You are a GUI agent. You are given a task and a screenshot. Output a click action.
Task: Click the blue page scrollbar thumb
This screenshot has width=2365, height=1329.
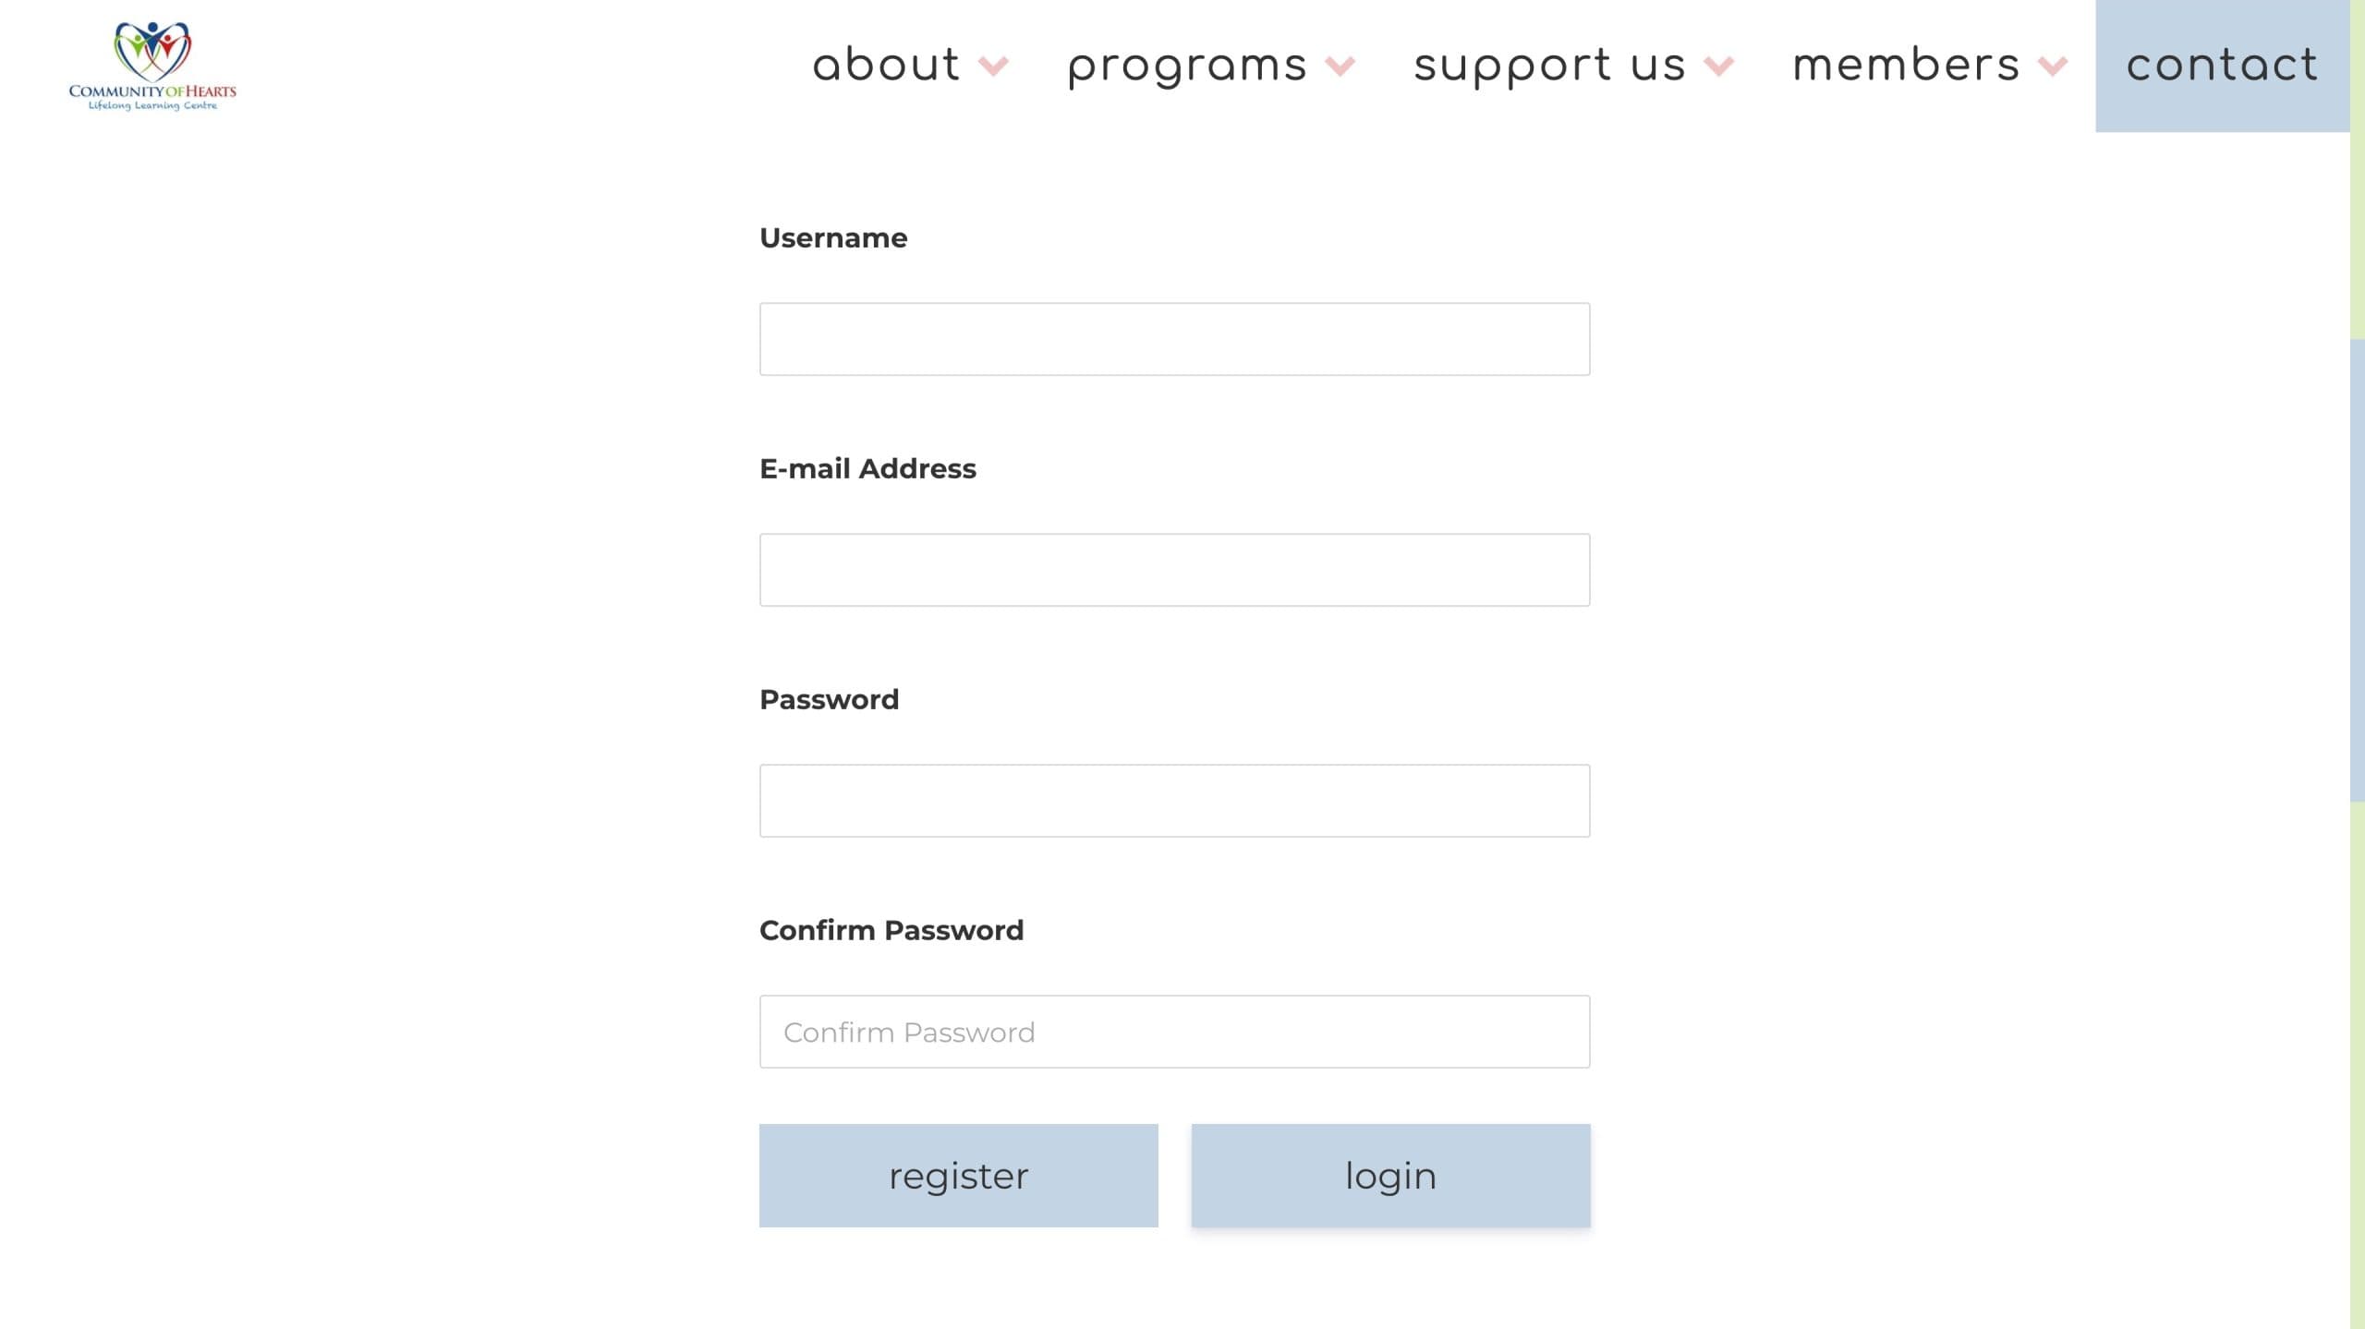[x=2357, y=570]
